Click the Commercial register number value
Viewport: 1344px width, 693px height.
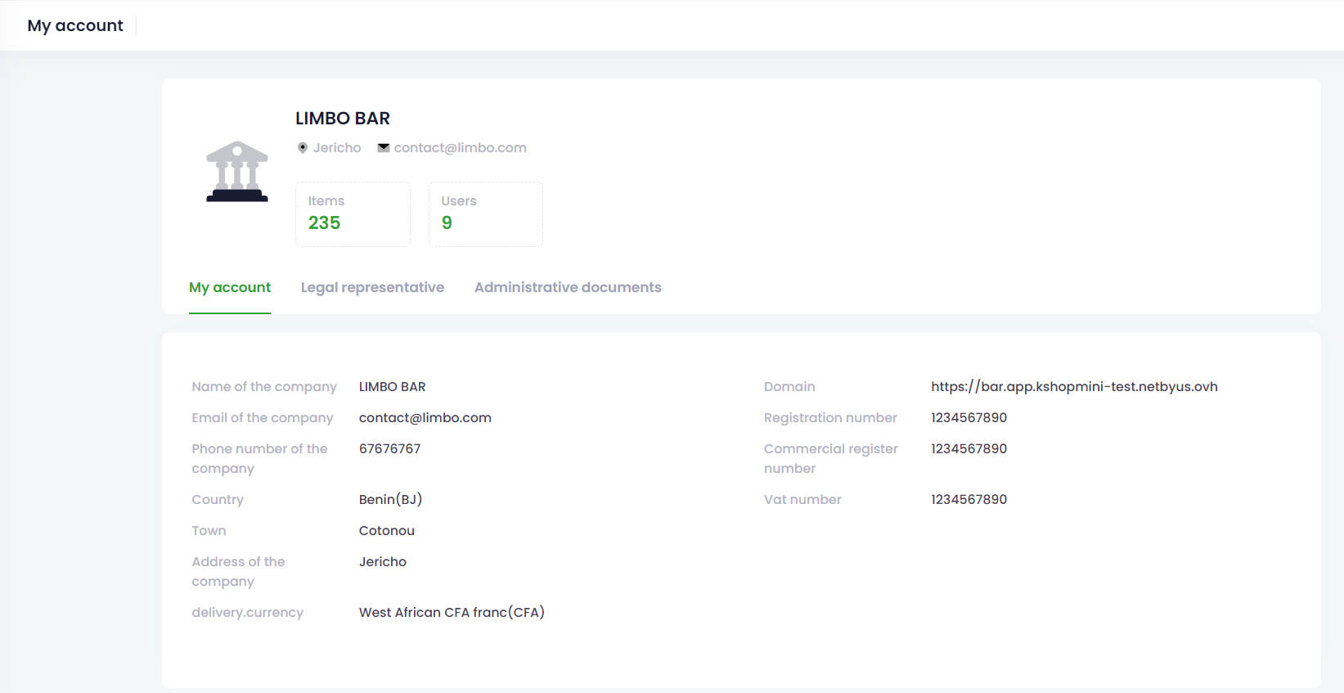pos(969,449)
